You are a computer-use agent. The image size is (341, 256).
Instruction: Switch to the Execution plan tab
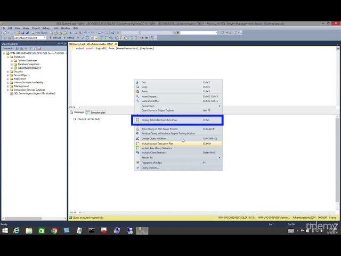(x=96, y=113)
